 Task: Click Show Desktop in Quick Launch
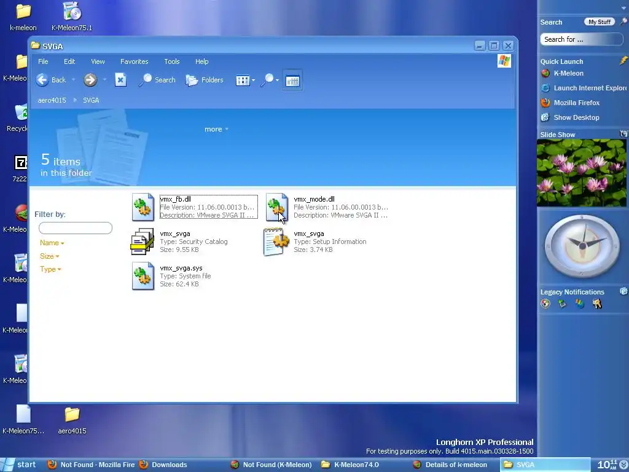pos(570,117)
